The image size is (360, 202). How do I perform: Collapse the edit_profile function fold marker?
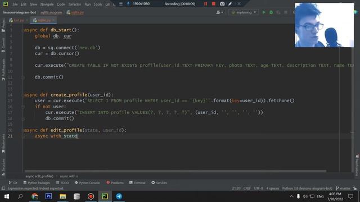pos(23,130)
